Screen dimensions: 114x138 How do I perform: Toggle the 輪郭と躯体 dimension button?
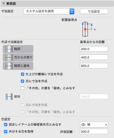18,66
